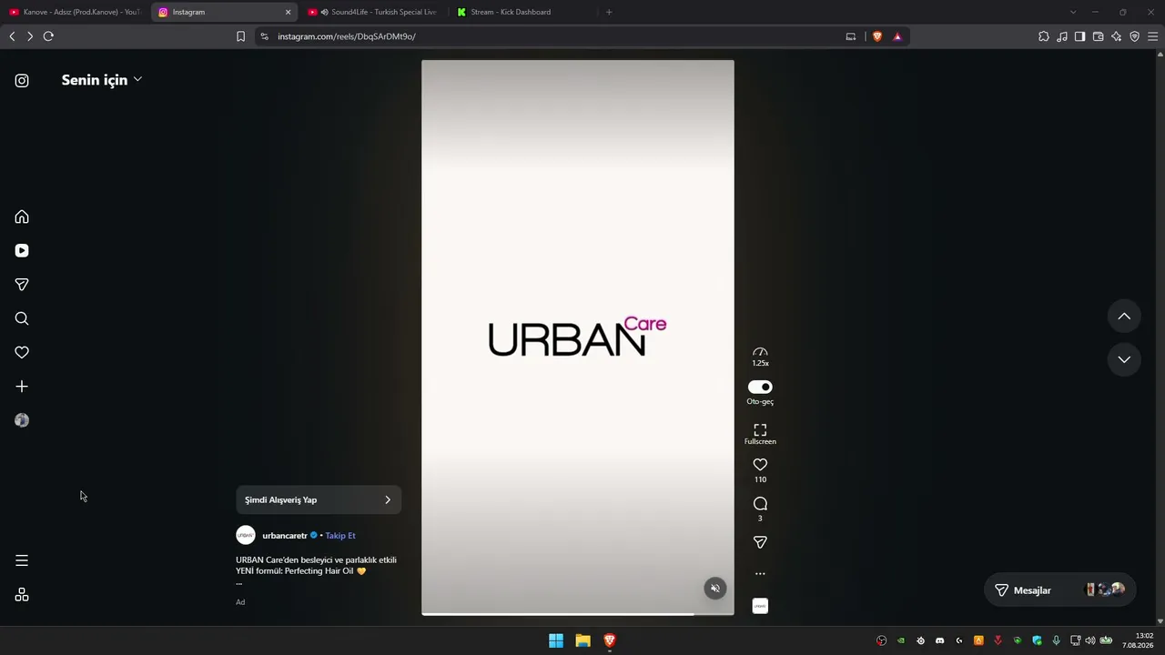Go forward in the browser
This screenshot has width=1165, height=655.
click(30, 36)
